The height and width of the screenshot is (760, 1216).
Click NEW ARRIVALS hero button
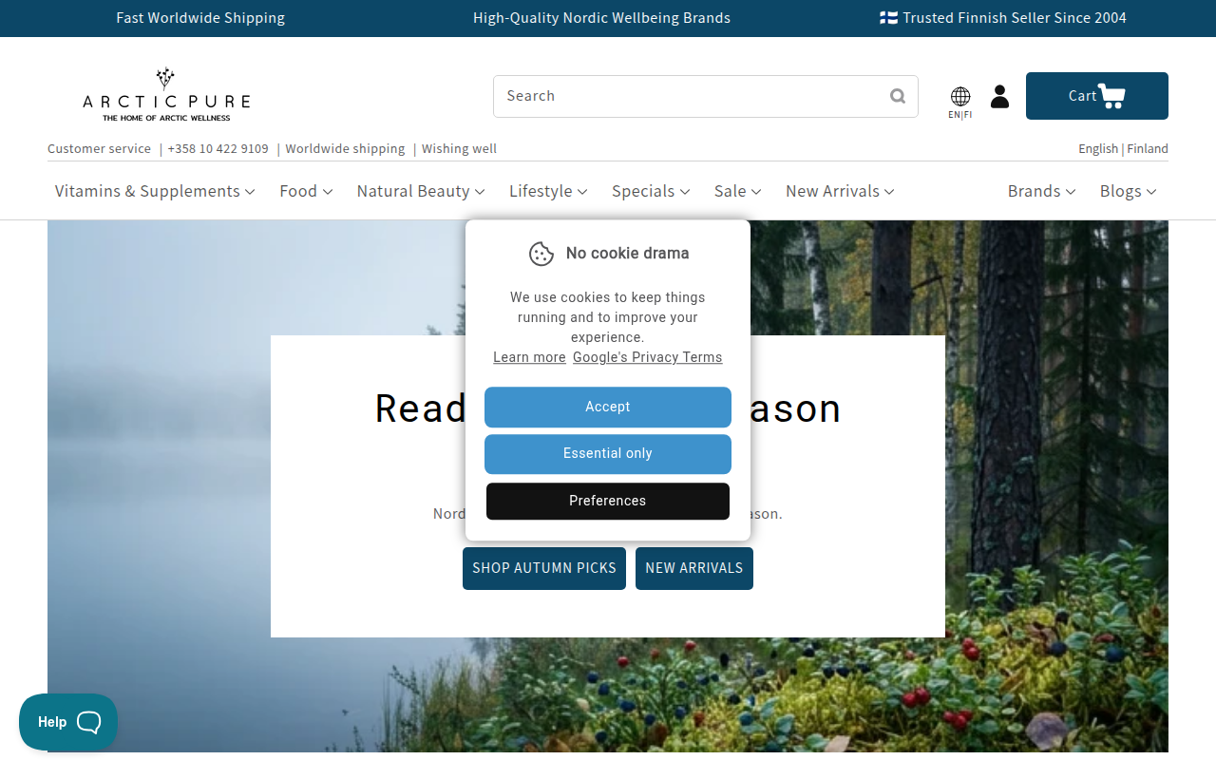pyautogui.click(x=694, y=568)
